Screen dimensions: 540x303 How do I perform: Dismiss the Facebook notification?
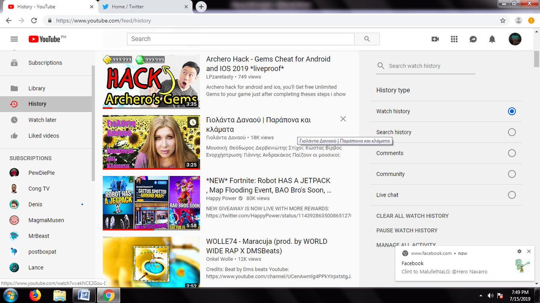529,251
